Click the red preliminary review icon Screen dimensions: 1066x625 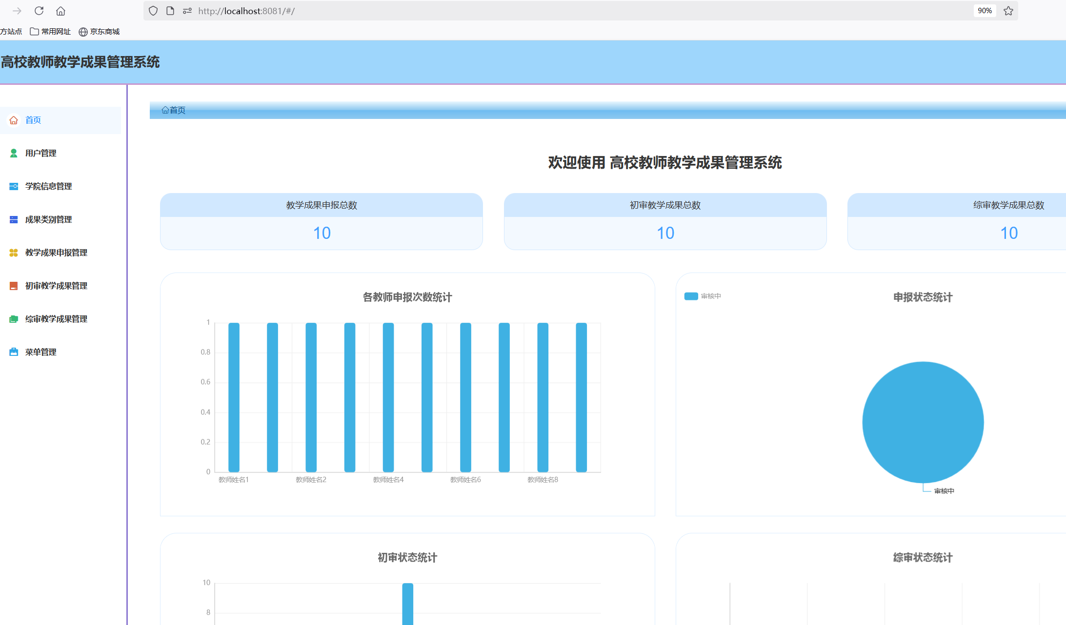pos(14,286)
